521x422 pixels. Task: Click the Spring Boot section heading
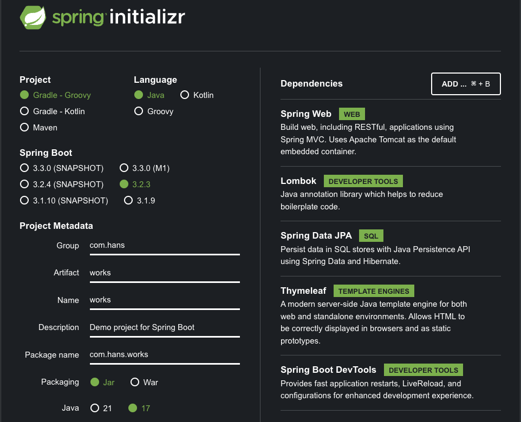pos(46,153)
